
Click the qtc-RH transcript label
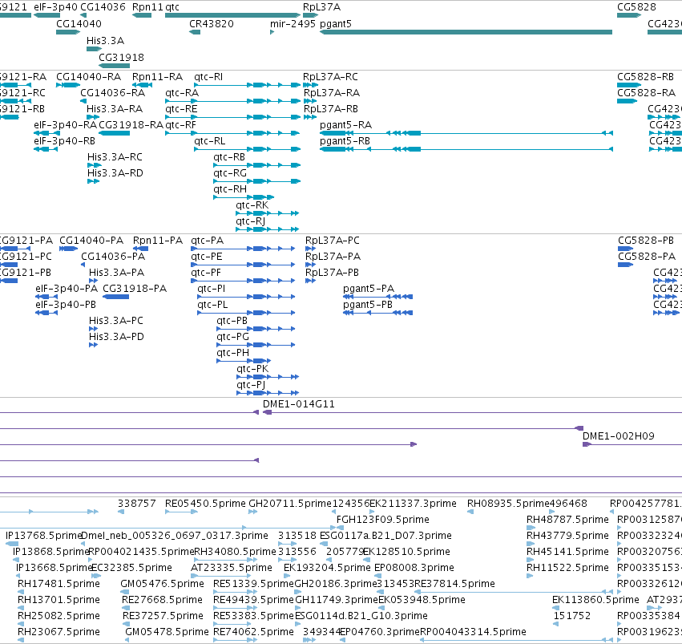pos(230,190)
